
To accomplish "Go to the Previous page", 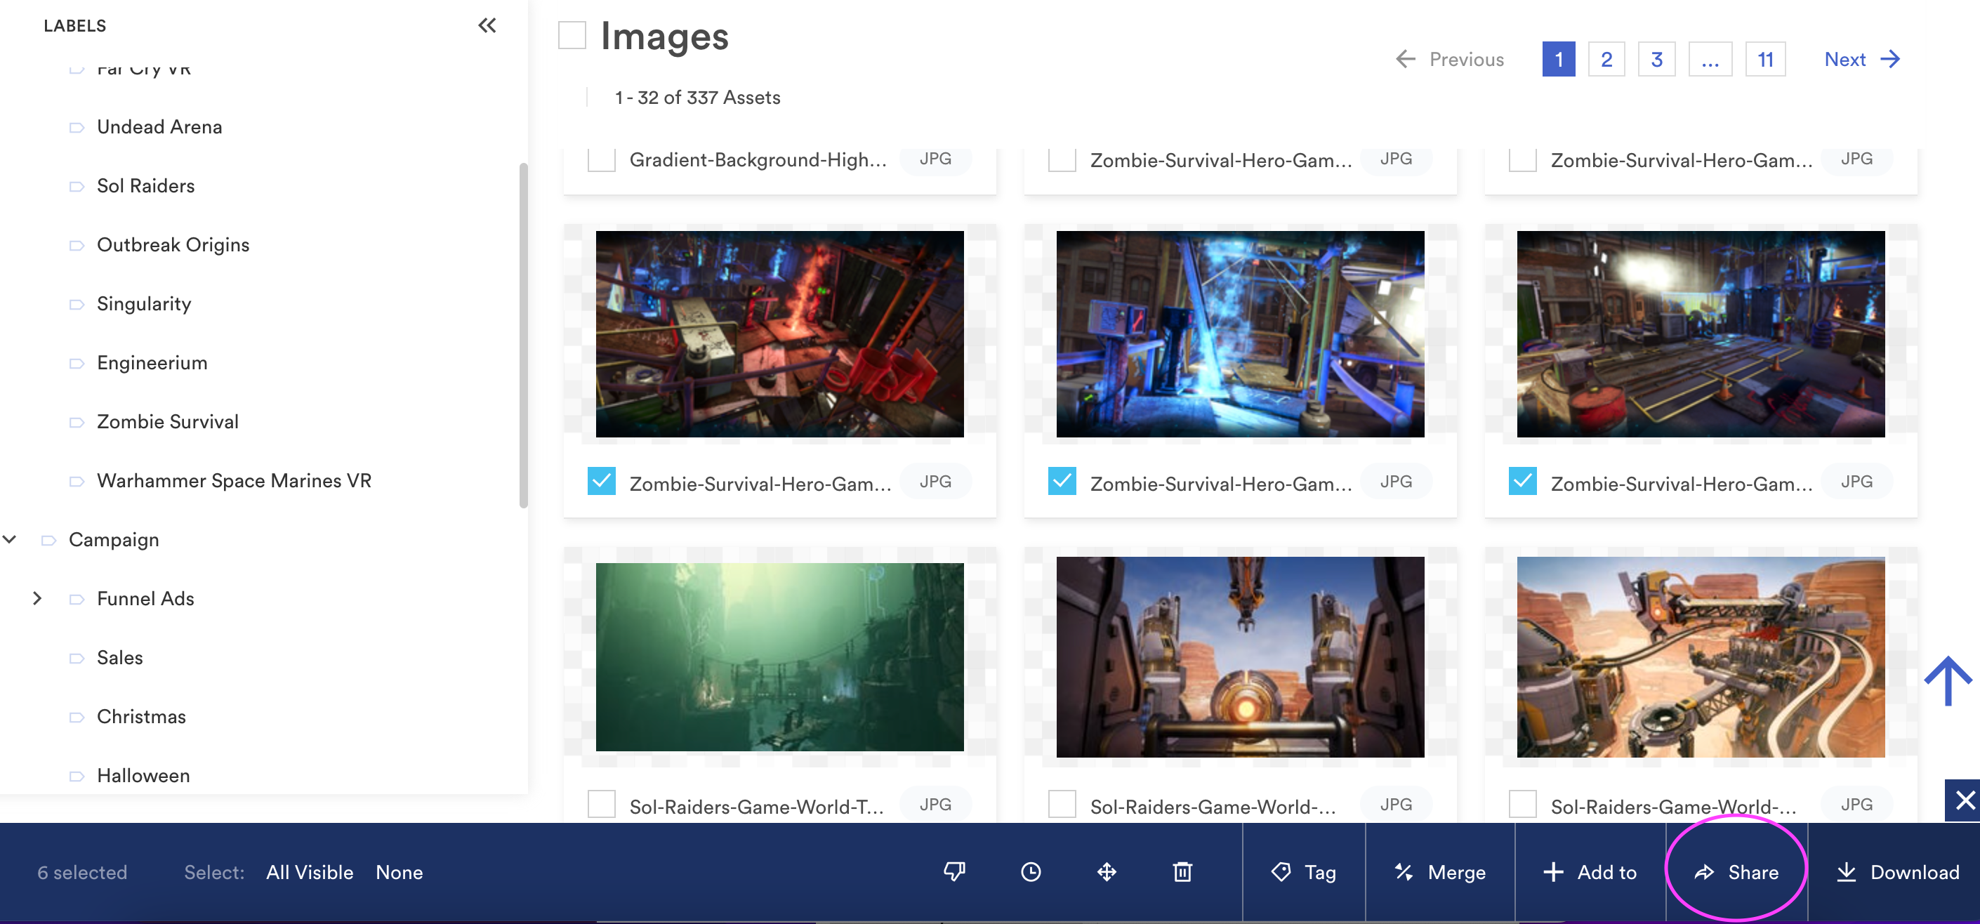I will click(1449, 59).
